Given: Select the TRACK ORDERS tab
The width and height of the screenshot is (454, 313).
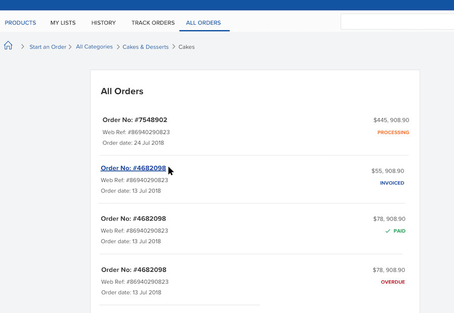Looking at the screenshot, I should click(x=153, y=23).
